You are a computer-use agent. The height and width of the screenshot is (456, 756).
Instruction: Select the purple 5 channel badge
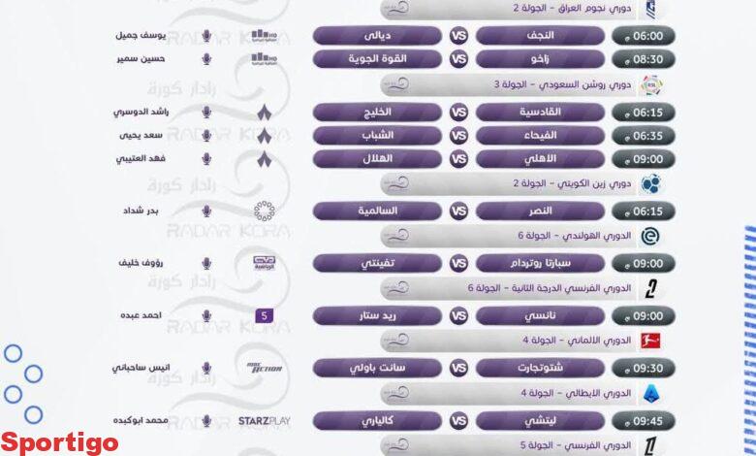click(x=264, y=315)
